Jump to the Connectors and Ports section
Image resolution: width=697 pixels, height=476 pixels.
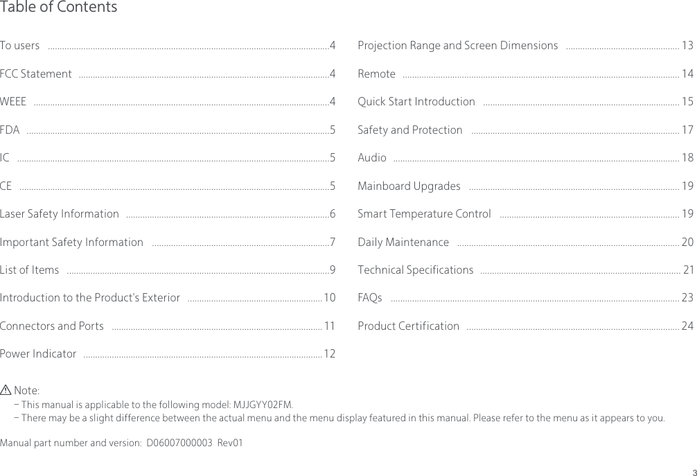coord(53,326)
